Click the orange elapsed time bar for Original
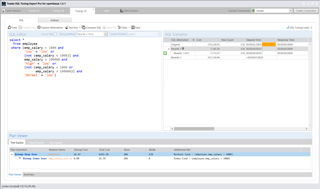The image size is (320, 189). tap(269, 44)
